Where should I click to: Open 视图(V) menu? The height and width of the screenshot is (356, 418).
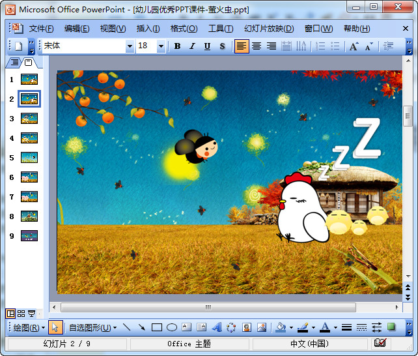113,28
